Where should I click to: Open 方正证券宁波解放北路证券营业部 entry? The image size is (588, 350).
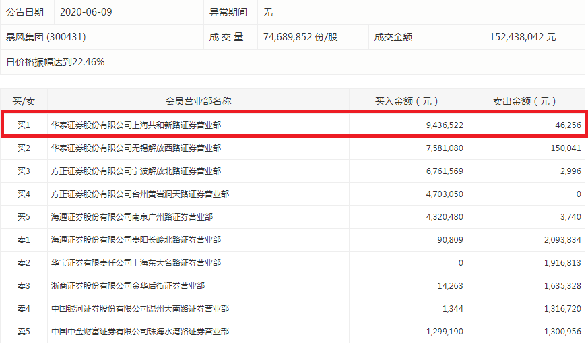point(136,171)
